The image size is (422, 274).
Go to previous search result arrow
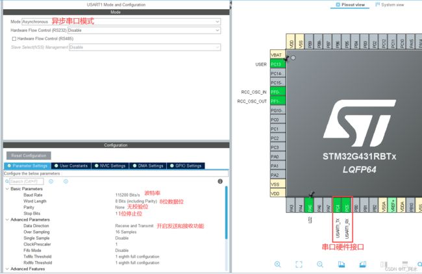(x=51, y=181)
